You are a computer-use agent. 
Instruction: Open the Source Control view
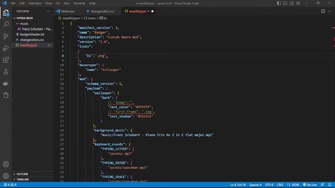pos(6,36)
